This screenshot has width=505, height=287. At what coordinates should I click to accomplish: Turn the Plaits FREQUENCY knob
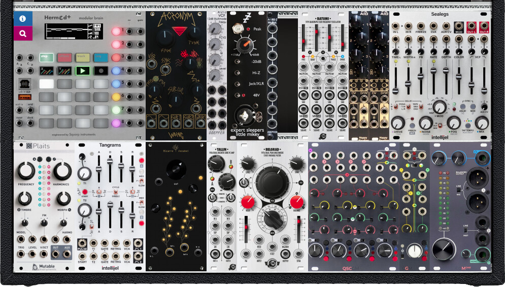pyautogui.click(x=26, y=171)
